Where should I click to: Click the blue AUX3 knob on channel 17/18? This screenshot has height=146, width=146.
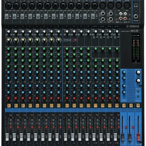pos(110,86)
